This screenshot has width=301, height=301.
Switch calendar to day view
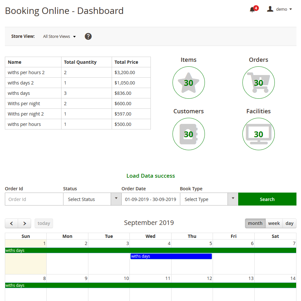click(289, 223)
